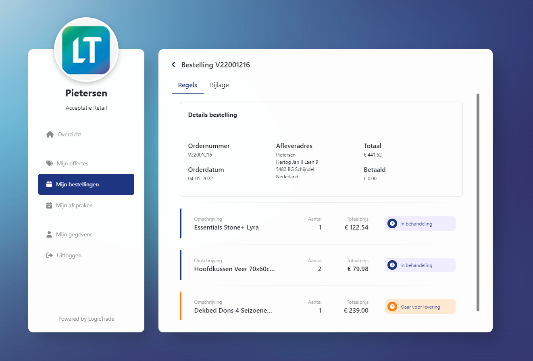Viewport: 533px width, 361px height.
Task: Click the calendar icon for Mijn bestellingen
Action: [x=49, y=184]
